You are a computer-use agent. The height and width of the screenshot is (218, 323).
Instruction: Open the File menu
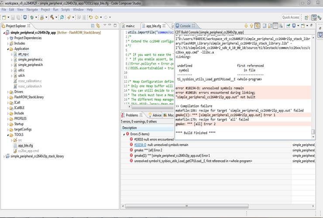(3, 10)
